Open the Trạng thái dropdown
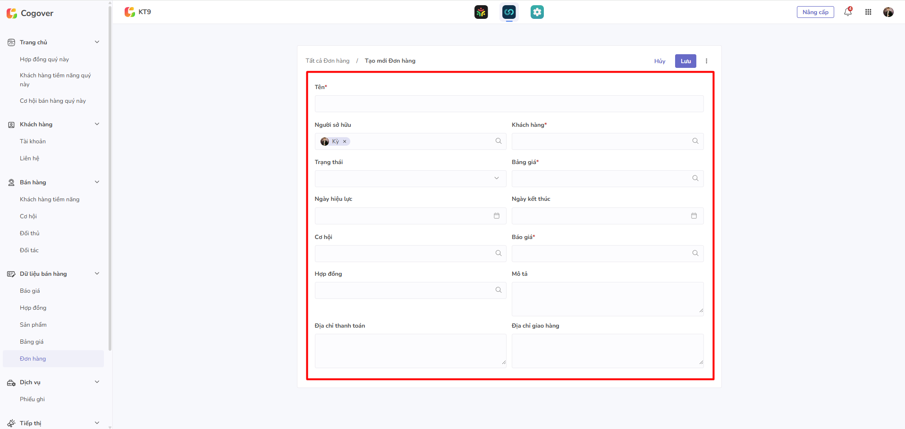Screen dimensions: 905x429 click(x=410, y=179)
